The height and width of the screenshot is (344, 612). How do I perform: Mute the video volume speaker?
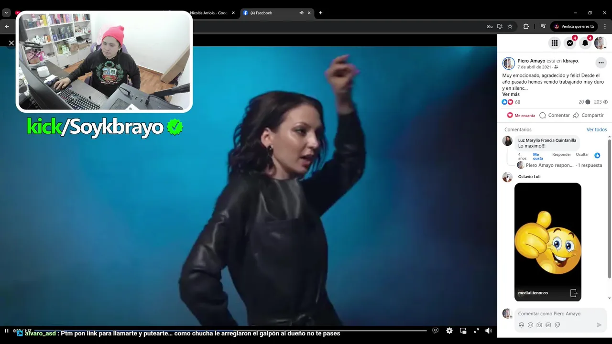(x=489, y=331)
